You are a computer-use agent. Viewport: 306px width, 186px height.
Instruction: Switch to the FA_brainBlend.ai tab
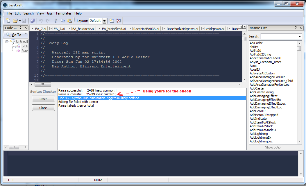tap(114, 29)
